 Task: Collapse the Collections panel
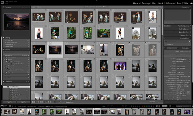4,81
